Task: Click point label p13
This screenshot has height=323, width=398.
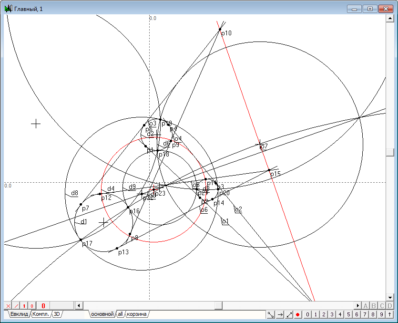Action: click(123, 252)
